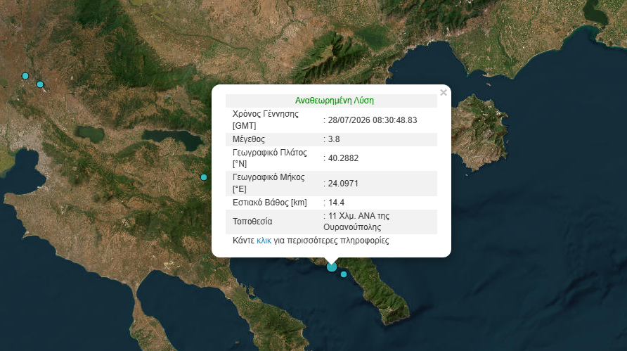Click the second marker northwest of Thessaloniki
The width and height of the screenshot is (627, 351).
[40, 84]
